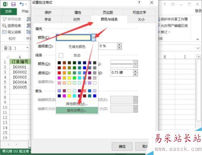Viewport: 202px width, 155px height.
Task: Increase transparency with the up spinner
Action: [119, 45]
